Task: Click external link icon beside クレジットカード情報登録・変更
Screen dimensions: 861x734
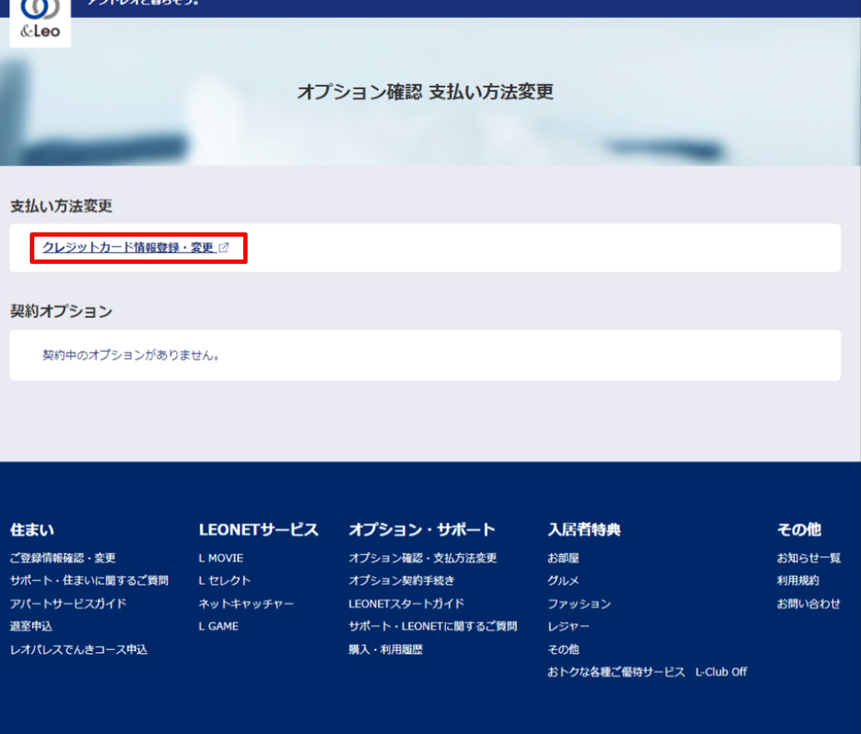Action: [224, 248]
